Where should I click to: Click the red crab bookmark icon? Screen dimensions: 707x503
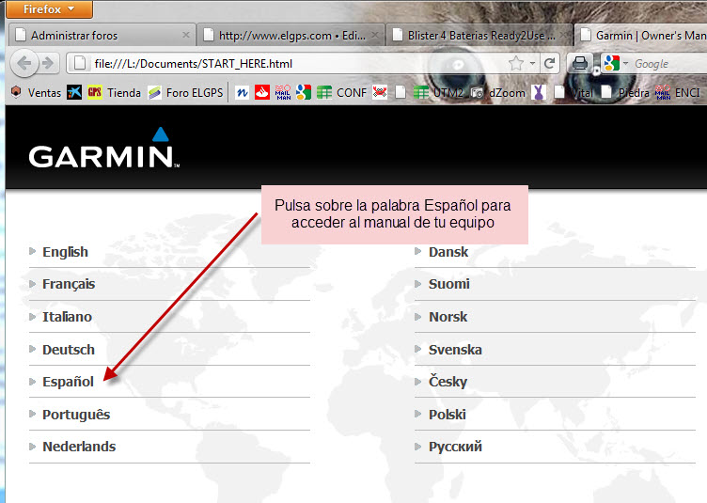(380, 92)
